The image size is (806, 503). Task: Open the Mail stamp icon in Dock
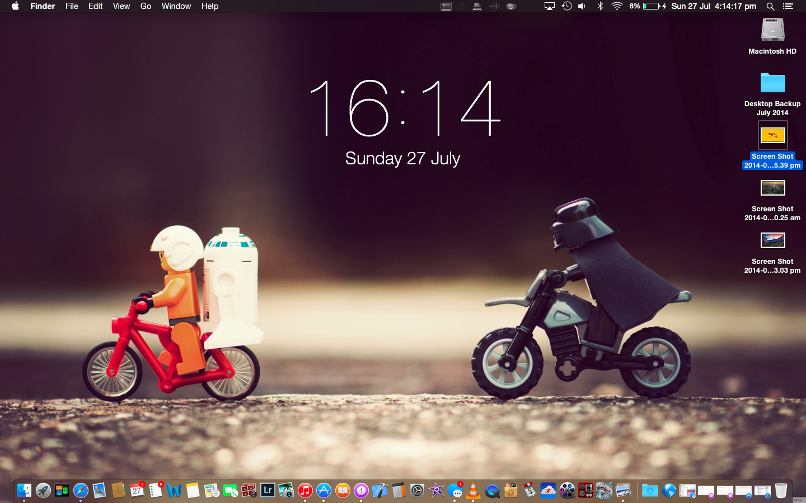pyautogui.click(x=99, y=491)
